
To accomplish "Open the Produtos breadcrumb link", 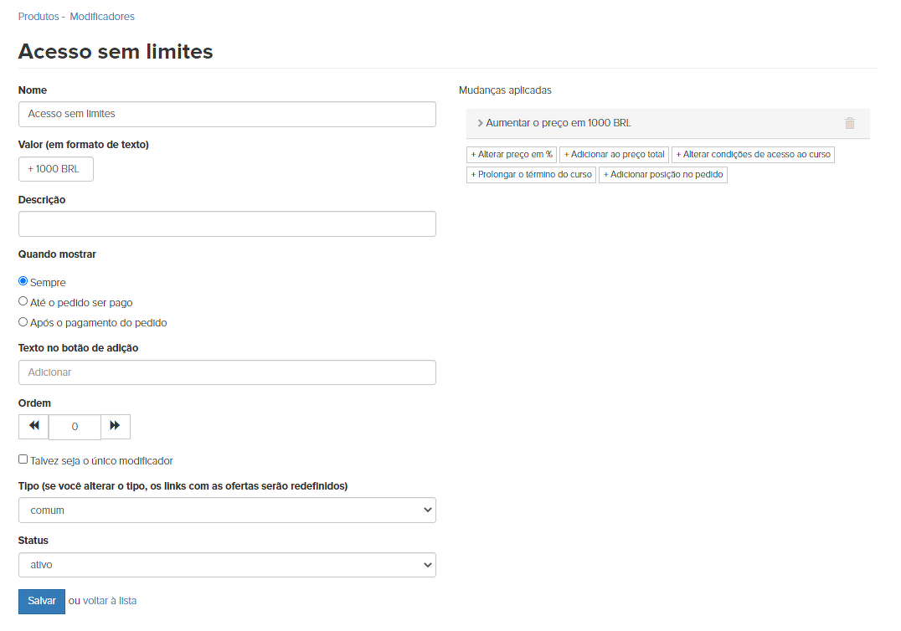I will point(39,17).
